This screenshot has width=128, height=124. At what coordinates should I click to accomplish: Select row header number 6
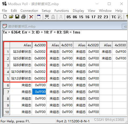pos(7,85)
